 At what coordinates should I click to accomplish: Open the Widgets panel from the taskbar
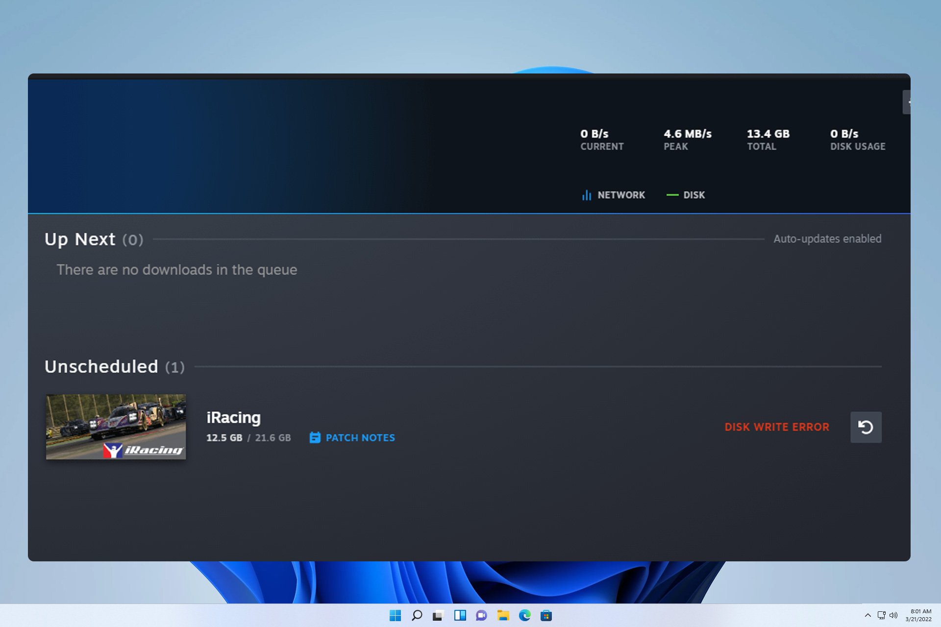tap(460, 616)
